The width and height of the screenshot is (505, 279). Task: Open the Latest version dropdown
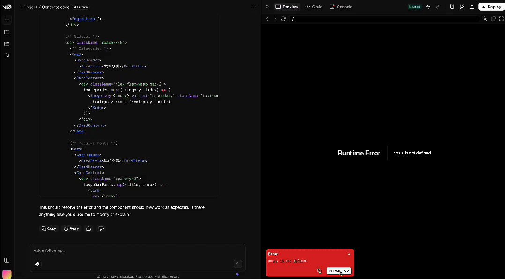(x=415, y=7)
